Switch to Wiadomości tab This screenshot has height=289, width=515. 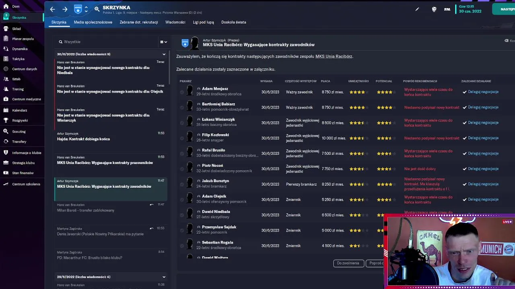(x=175, y=22)
